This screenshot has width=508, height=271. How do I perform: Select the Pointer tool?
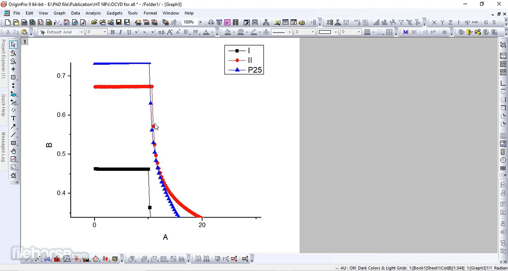(x=13, y=45)
